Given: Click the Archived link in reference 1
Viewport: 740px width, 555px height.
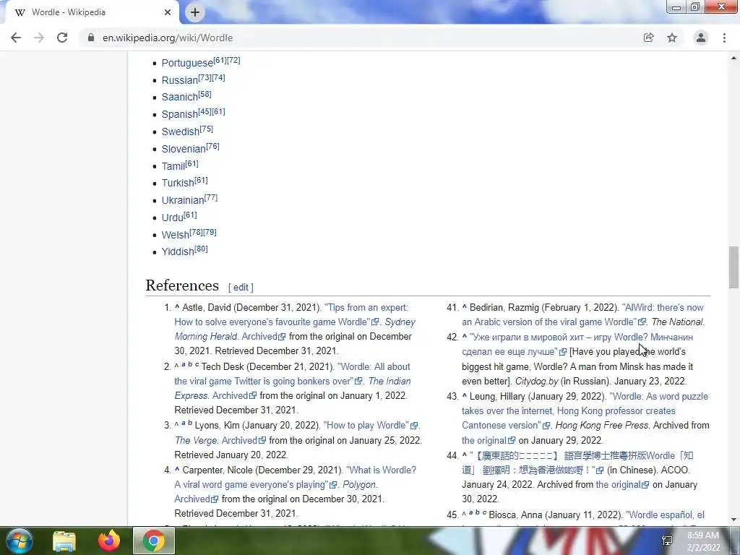Looking at the screenshot, I should [x=259, y=337].
